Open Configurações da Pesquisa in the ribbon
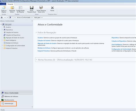Image resolution: width=136 pixels, height=111 pixels. (x=20, y=9)
